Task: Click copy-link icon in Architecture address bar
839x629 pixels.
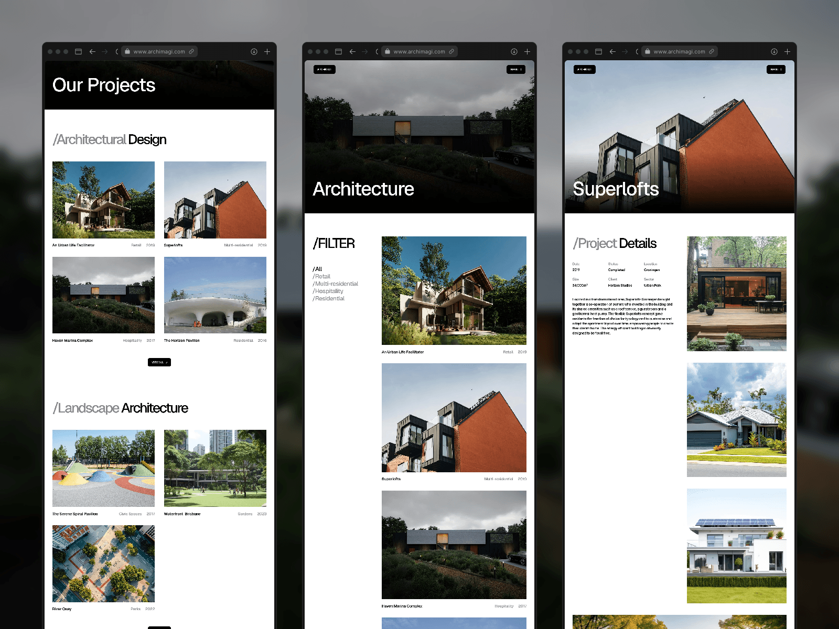Action: click(x=451, y=51)
